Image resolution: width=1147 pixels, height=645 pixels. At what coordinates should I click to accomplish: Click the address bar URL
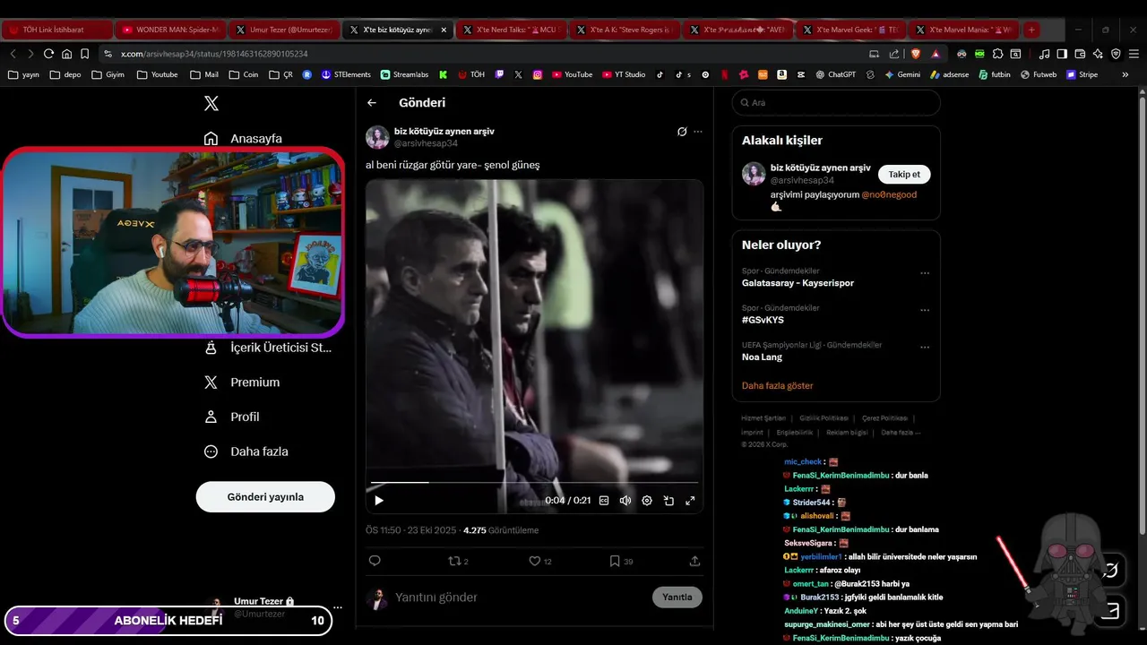pyautogui.click(x=214, y=54)
